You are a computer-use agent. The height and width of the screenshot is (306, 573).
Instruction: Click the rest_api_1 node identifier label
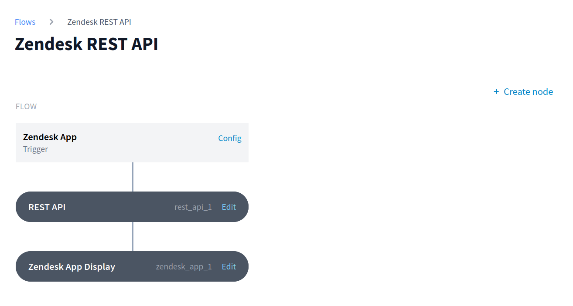[193, 207]
